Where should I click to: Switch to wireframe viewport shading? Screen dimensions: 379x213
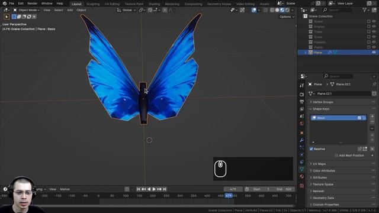272,10
